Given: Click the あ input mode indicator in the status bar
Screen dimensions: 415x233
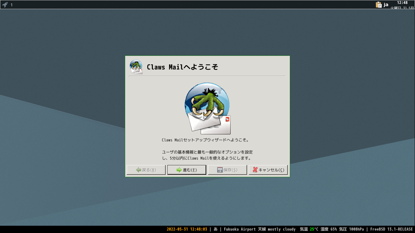Looking at the screenshot, I should pyautogui.click(x=215, y=229).
